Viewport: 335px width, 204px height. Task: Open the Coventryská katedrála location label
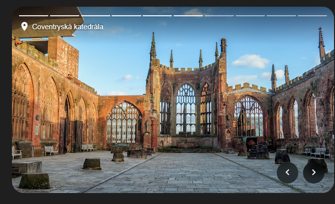pyautogui.click(x=67, y=27)
